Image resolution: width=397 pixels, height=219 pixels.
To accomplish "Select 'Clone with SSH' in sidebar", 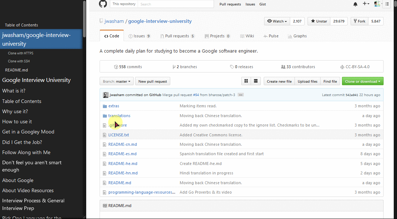I will (19, 61).
